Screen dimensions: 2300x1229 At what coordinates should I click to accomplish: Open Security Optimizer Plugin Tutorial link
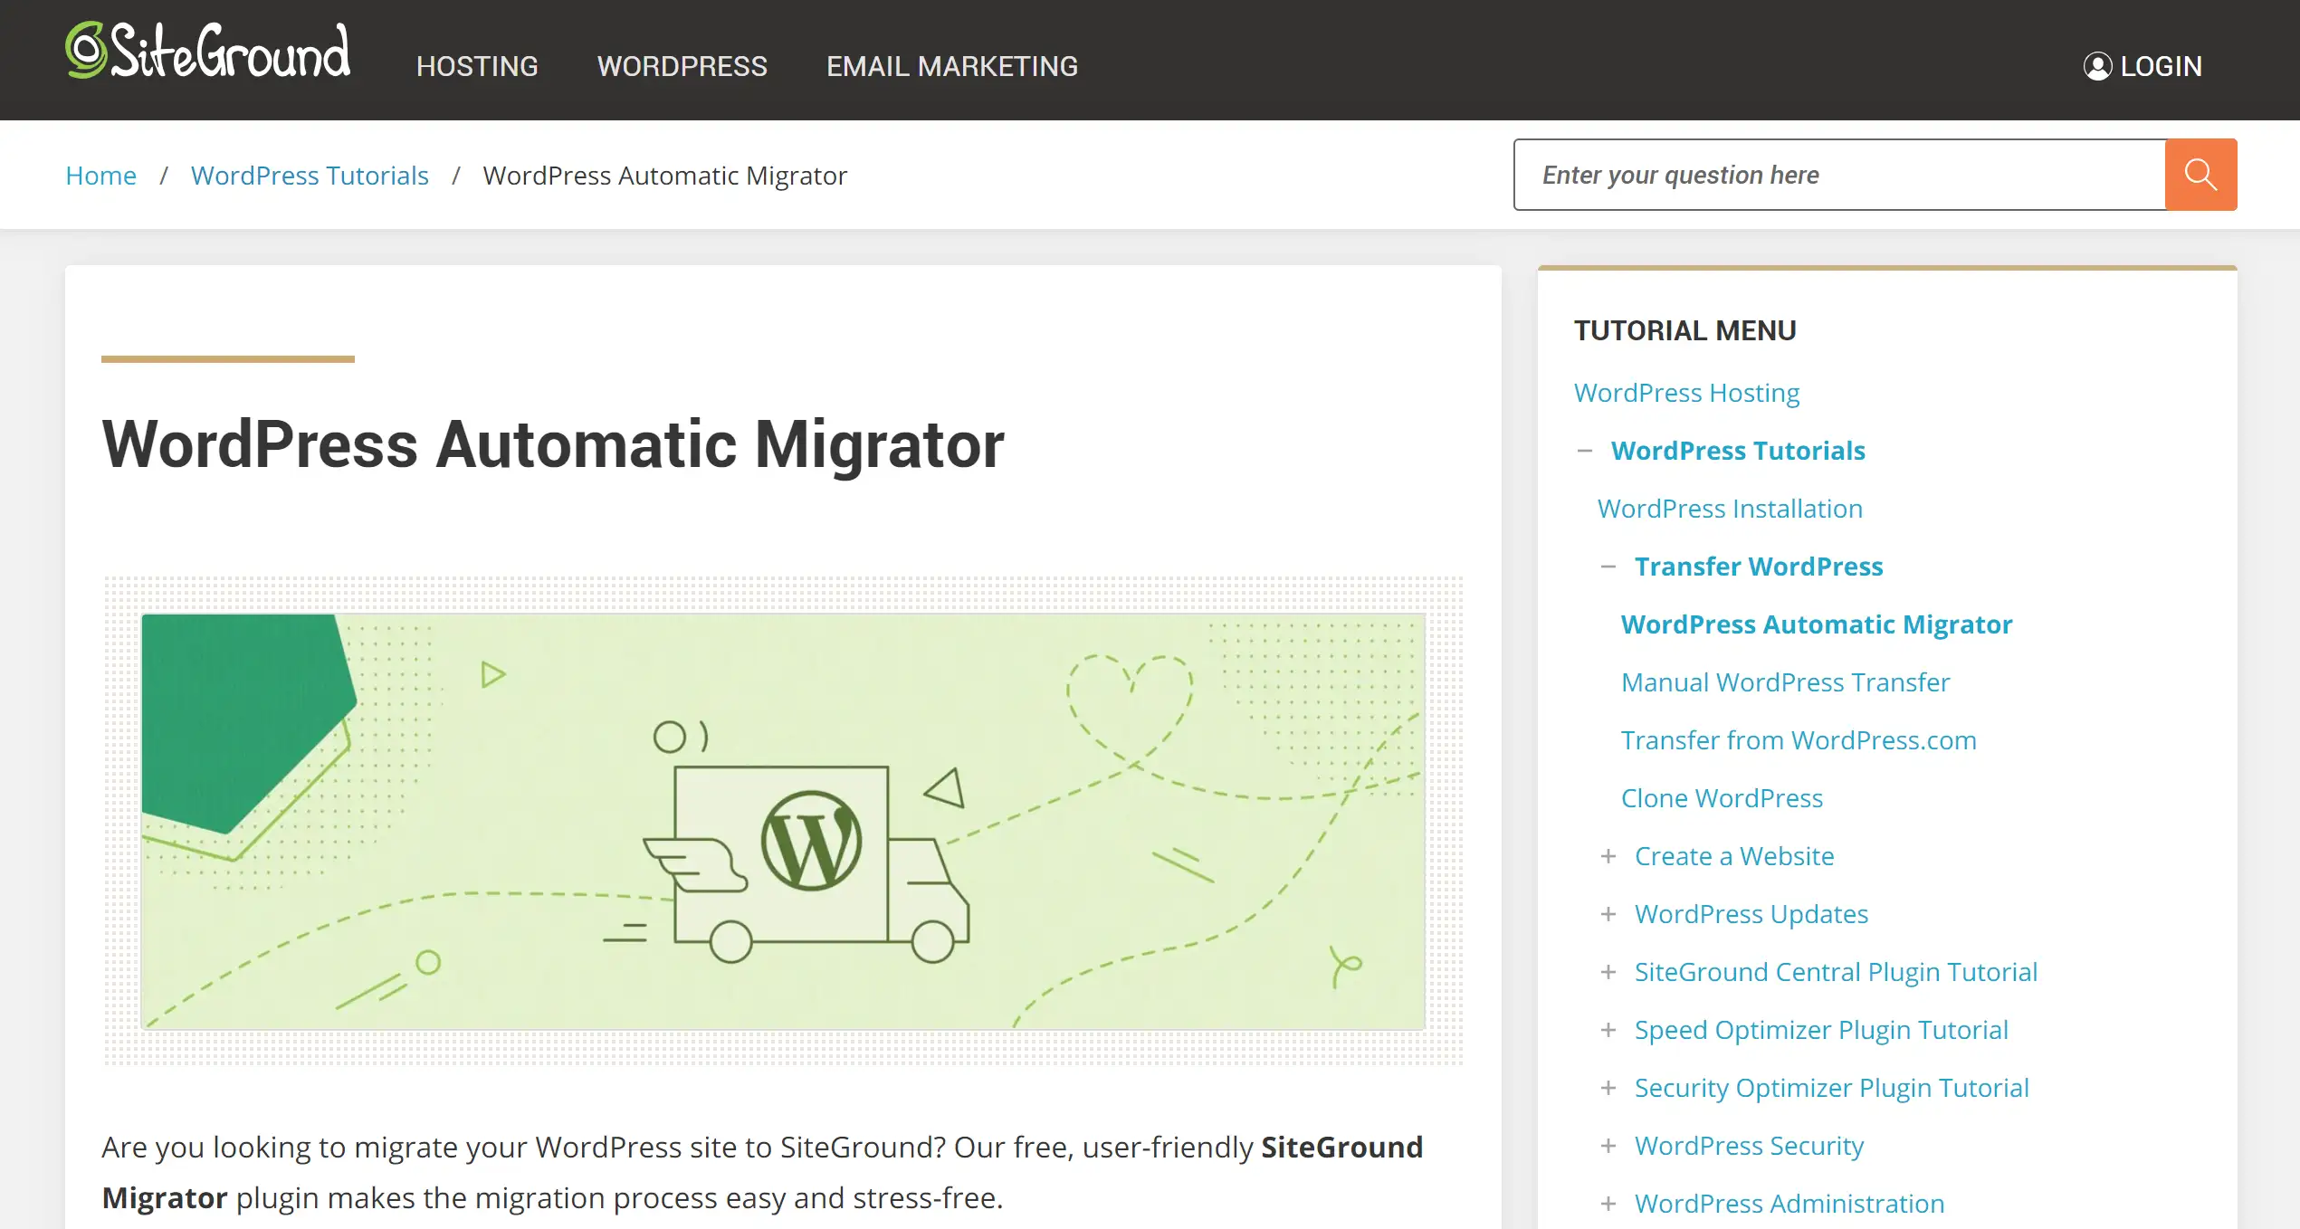(x=1832, y=1088)
